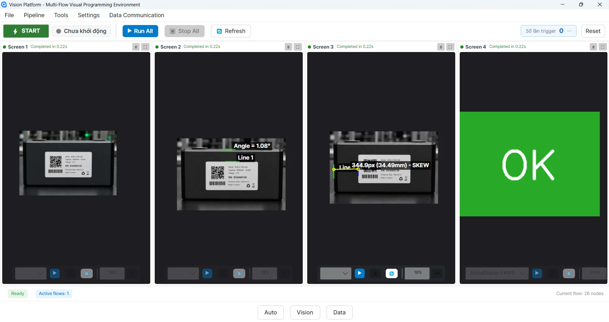Open Screen 3 list menu icon
609x322 pixels.
coord(441,47)
